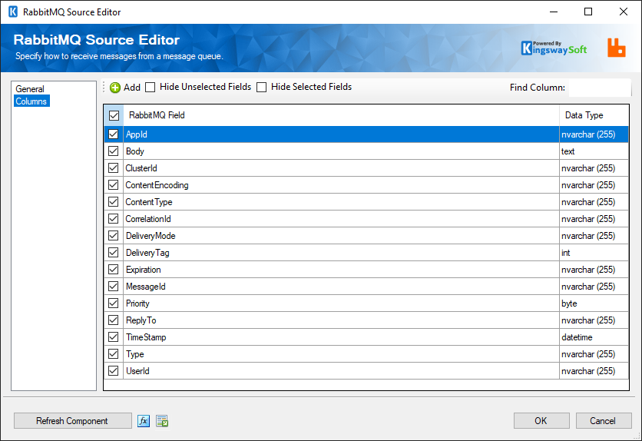Click nvarchar (255) in the UserId row
Screen dimensions: 642x441
[x=588, y=371]
